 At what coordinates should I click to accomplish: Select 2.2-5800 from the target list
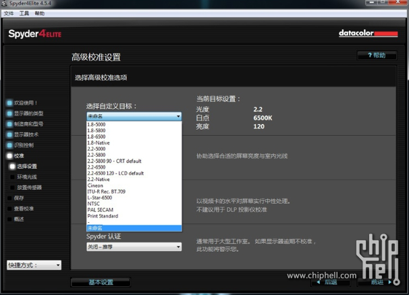(x=134, y=155)
